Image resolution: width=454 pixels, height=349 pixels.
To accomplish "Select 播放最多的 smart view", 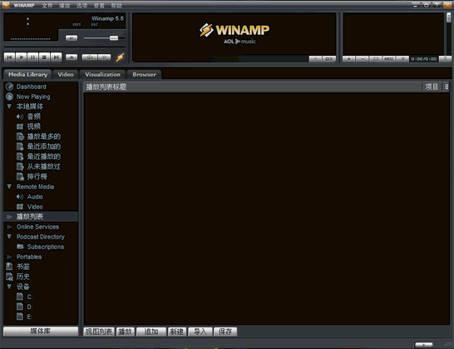I will click(x=44, y=136).
